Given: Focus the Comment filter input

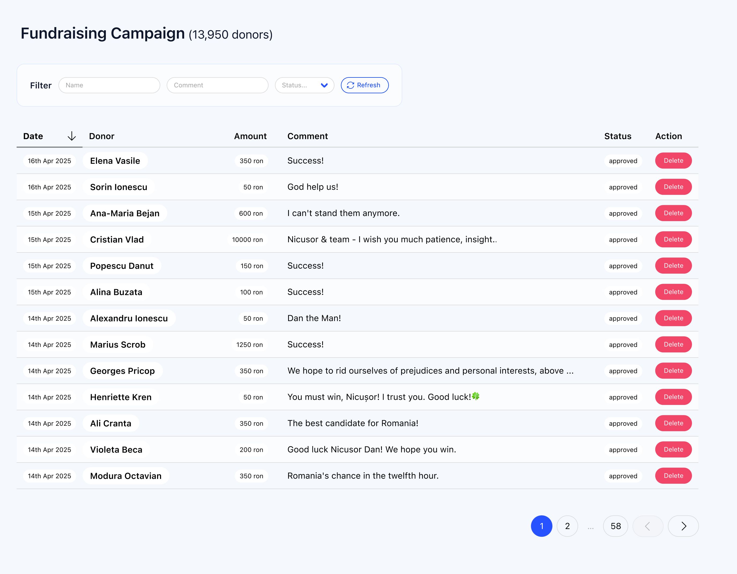Looking at the screenshot, I should pos(217,85).
